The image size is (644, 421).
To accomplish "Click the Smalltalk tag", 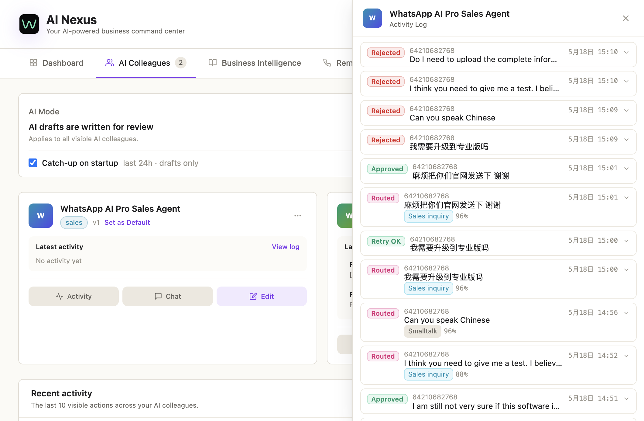I will (422, 331).
